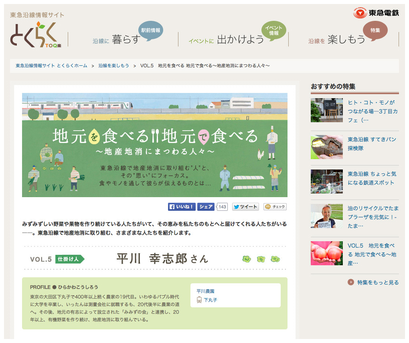The height and width of the screenshot is (343, 409).
Task: Open ちょっと気になる鉄道スポット link
Action: (x=372, y=178)
